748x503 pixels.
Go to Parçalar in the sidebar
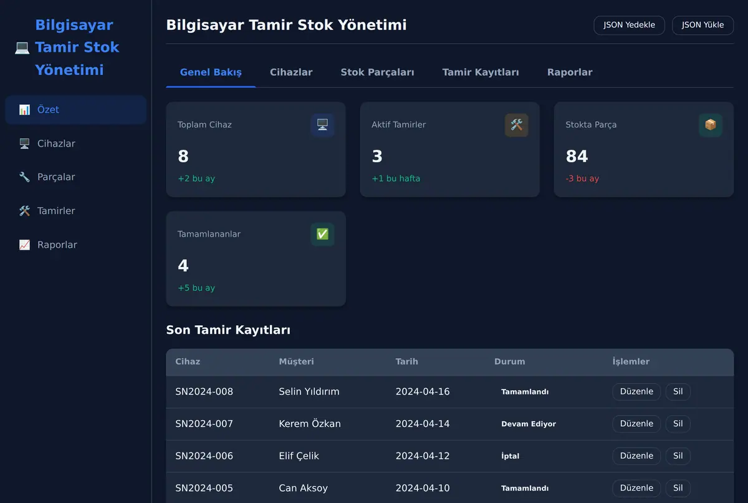pyautogui.click(x=75, y=177)
